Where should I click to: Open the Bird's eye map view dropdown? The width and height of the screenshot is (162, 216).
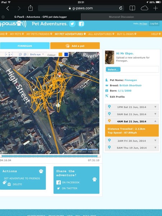click(x=37, y=55)
